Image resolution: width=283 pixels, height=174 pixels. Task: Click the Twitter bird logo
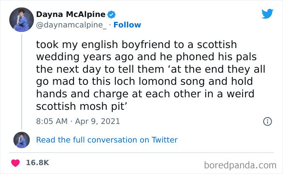point(267,14)
